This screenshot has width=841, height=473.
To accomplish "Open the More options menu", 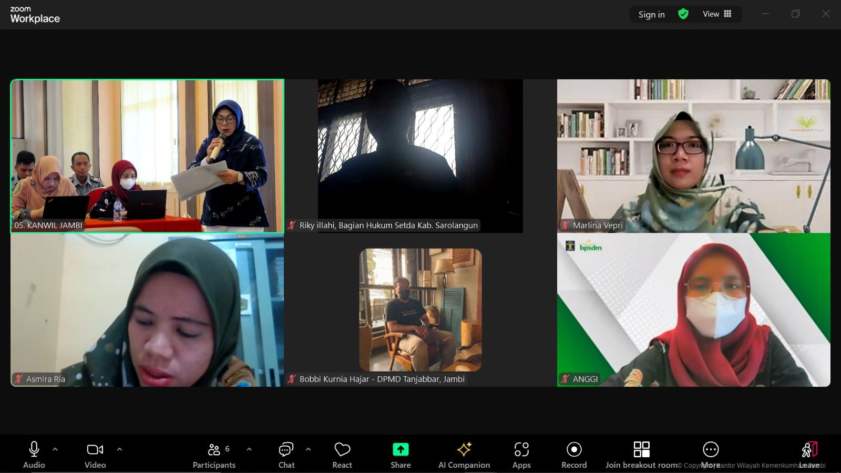I will click(x=711, y=455).
